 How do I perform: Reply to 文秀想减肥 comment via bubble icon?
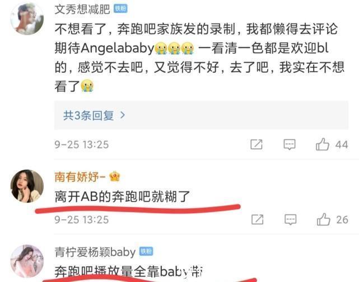tap(290, 144)
